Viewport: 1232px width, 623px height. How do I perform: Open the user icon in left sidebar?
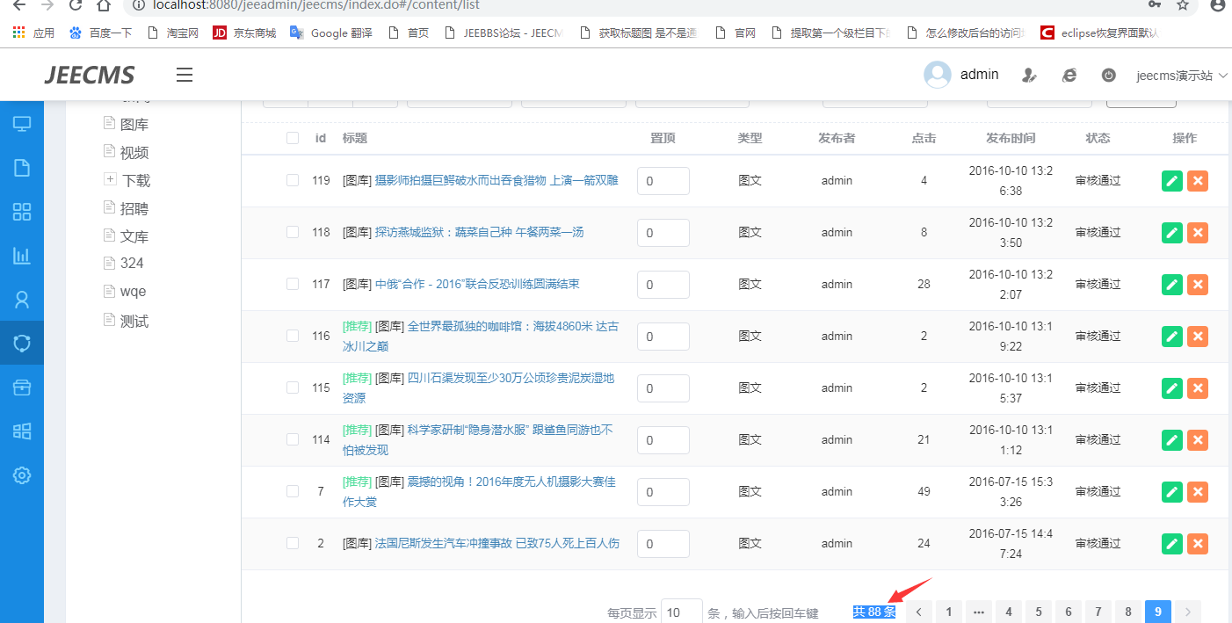coord(22,300)
